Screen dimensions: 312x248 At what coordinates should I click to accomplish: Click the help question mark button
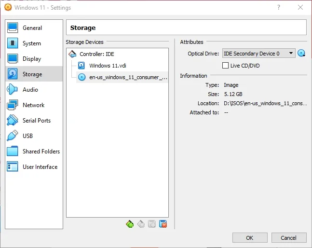[x=279, y=7]
